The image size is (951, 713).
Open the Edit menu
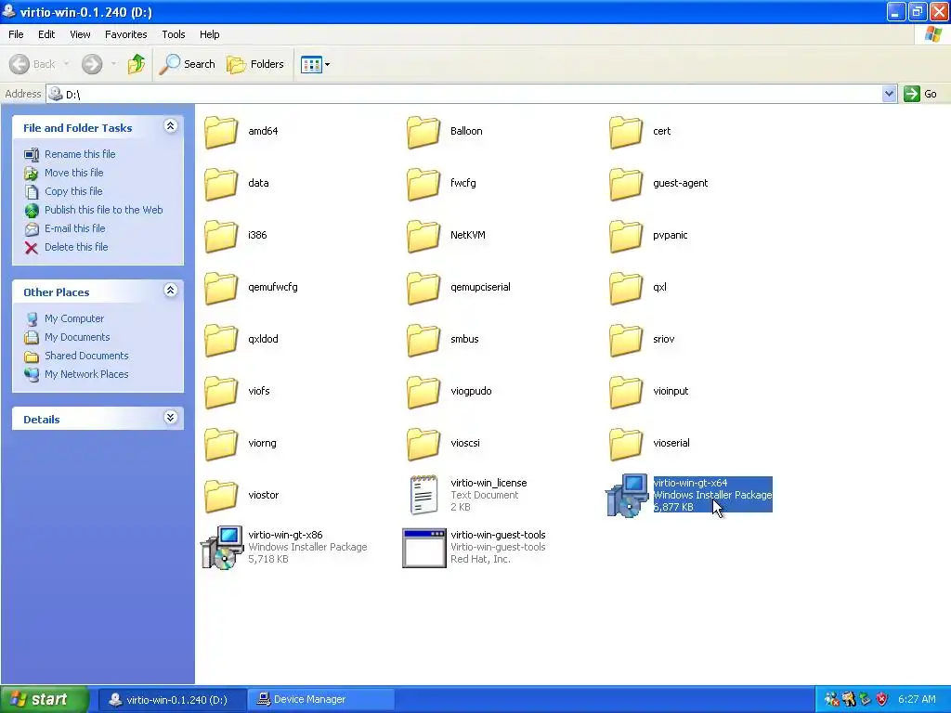[x=46, y=34]
